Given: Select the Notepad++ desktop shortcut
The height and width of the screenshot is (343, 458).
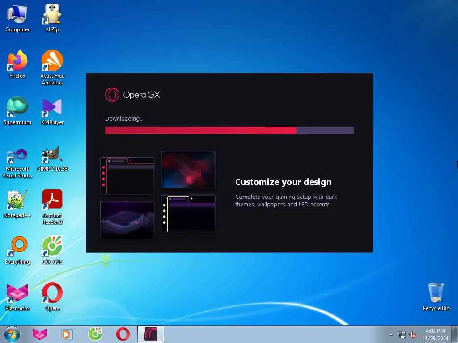Looking at the screenshot, I should tap(17, 204).
